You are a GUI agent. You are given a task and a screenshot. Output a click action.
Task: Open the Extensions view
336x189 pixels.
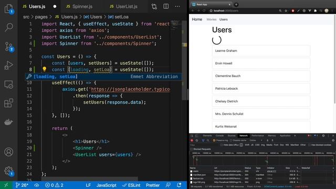(8, 103)
